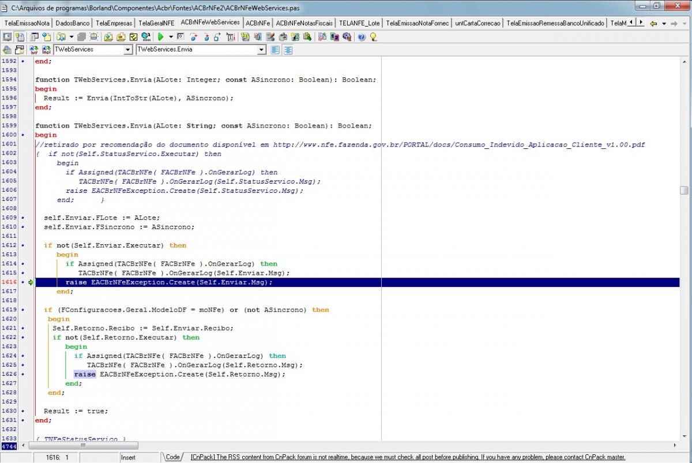Switch to the TELANFE_Lote tab
The width and height of the screenshot is (692, 463).
[x=359, y=23]
